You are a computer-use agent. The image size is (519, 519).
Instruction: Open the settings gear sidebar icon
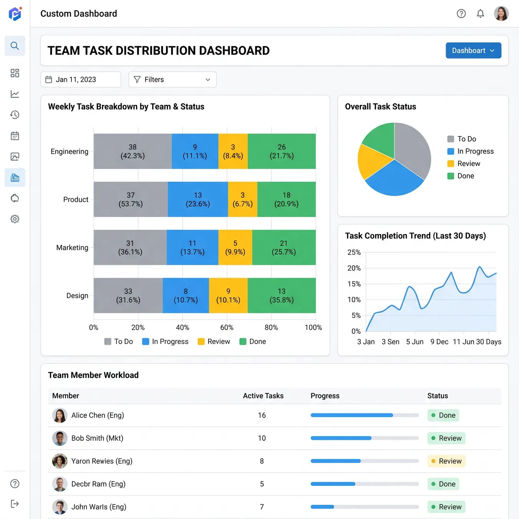click(15, 219)
